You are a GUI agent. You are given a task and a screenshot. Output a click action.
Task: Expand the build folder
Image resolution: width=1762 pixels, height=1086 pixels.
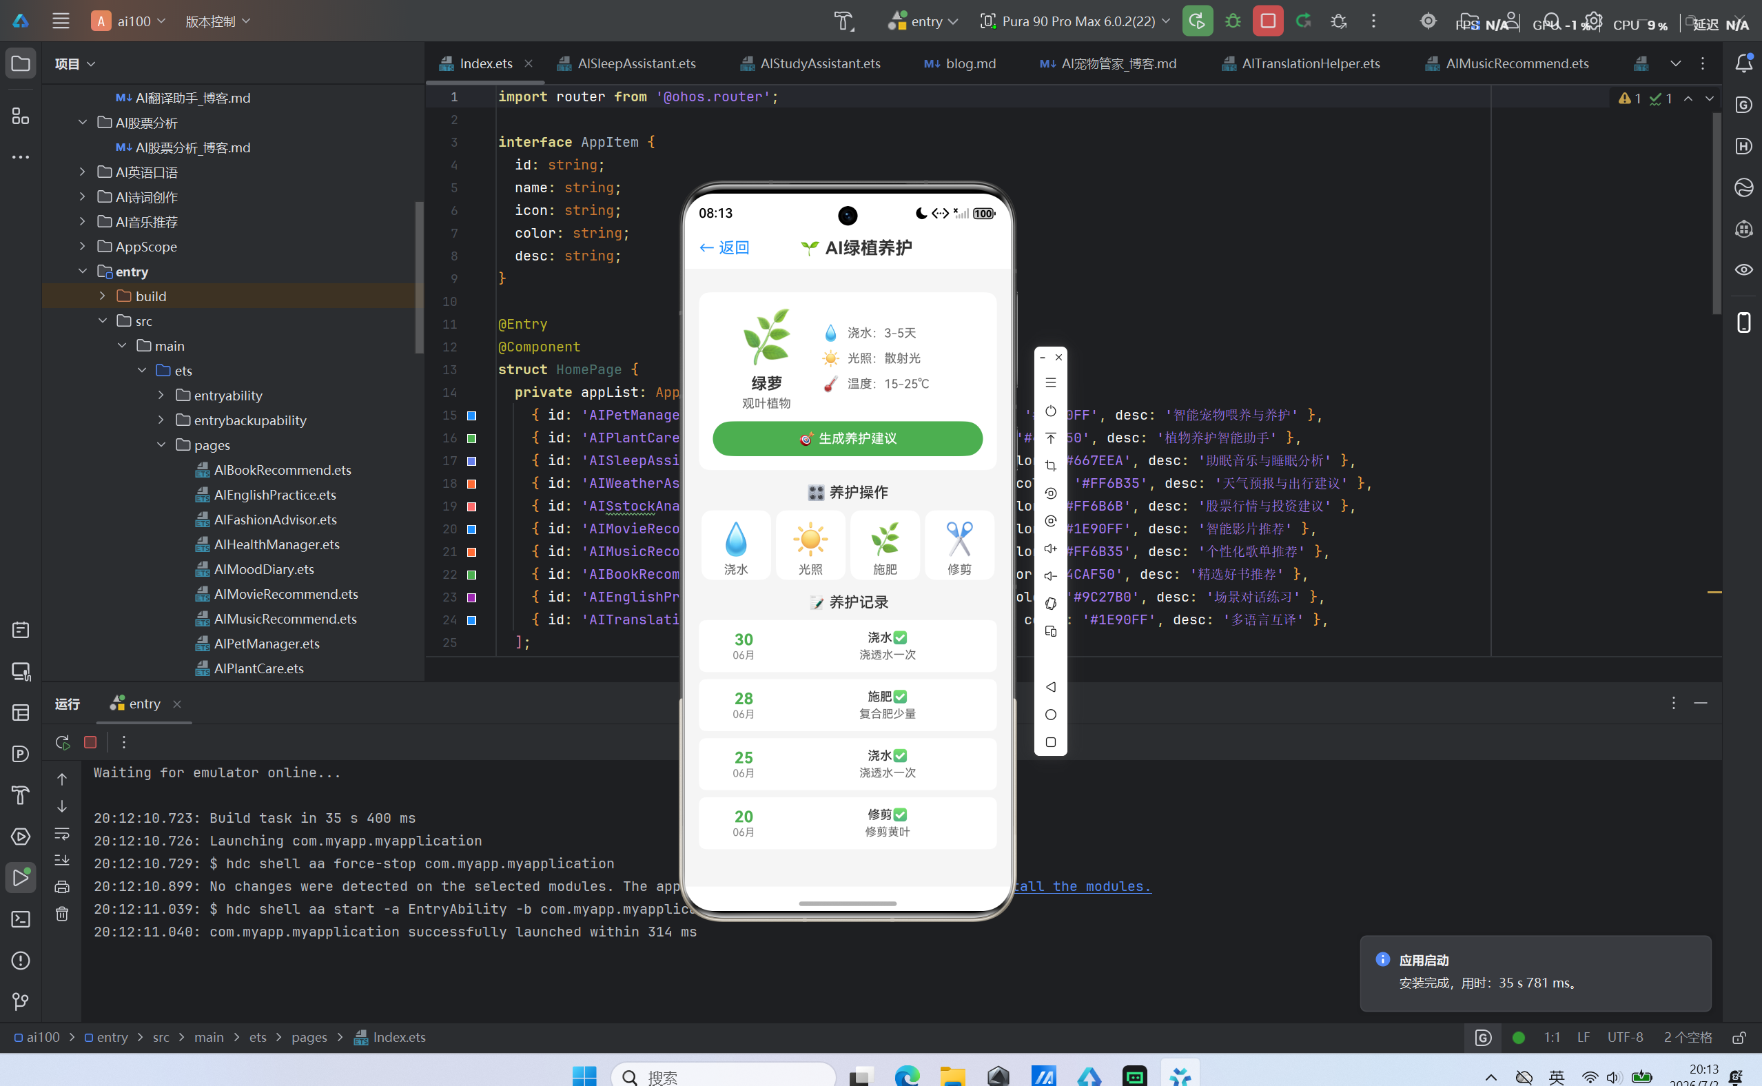click(102, 296)
